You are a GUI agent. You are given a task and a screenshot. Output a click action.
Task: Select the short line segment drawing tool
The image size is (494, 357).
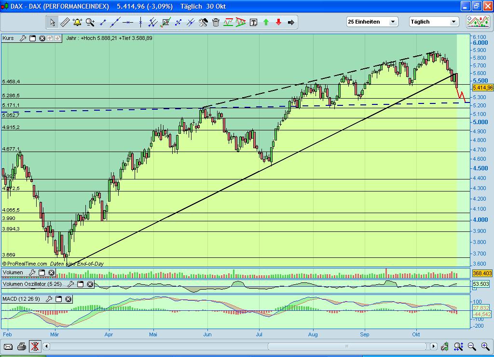click(x=103, y=22)
